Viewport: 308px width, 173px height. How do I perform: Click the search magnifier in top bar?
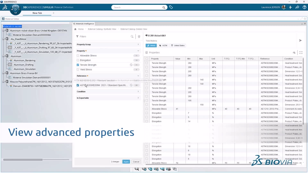164,7
